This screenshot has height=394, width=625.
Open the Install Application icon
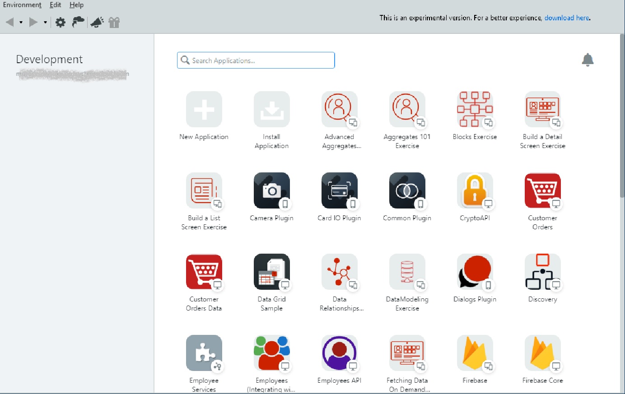click(x=271, y=109)
